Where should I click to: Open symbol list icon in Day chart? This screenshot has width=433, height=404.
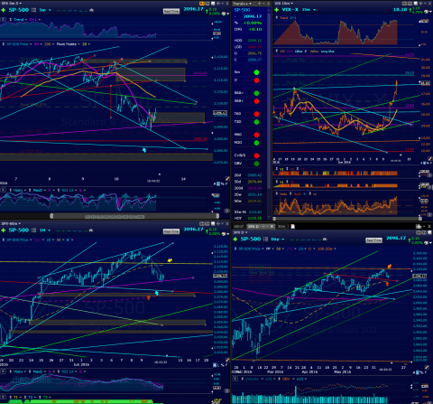[266, 240]
